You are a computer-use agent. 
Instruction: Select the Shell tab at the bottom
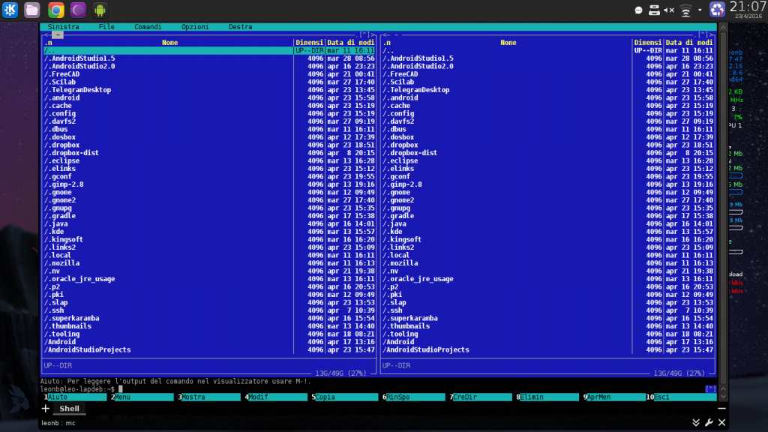69,409
